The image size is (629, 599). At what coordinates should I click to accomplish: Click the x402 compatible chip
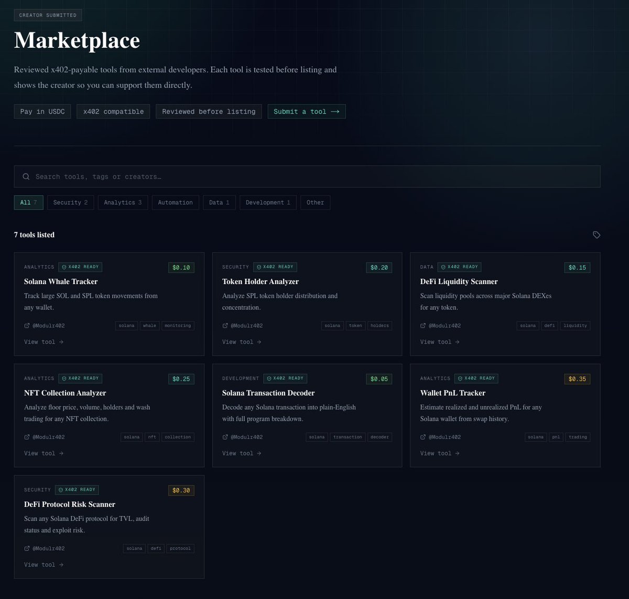point(113,112)
